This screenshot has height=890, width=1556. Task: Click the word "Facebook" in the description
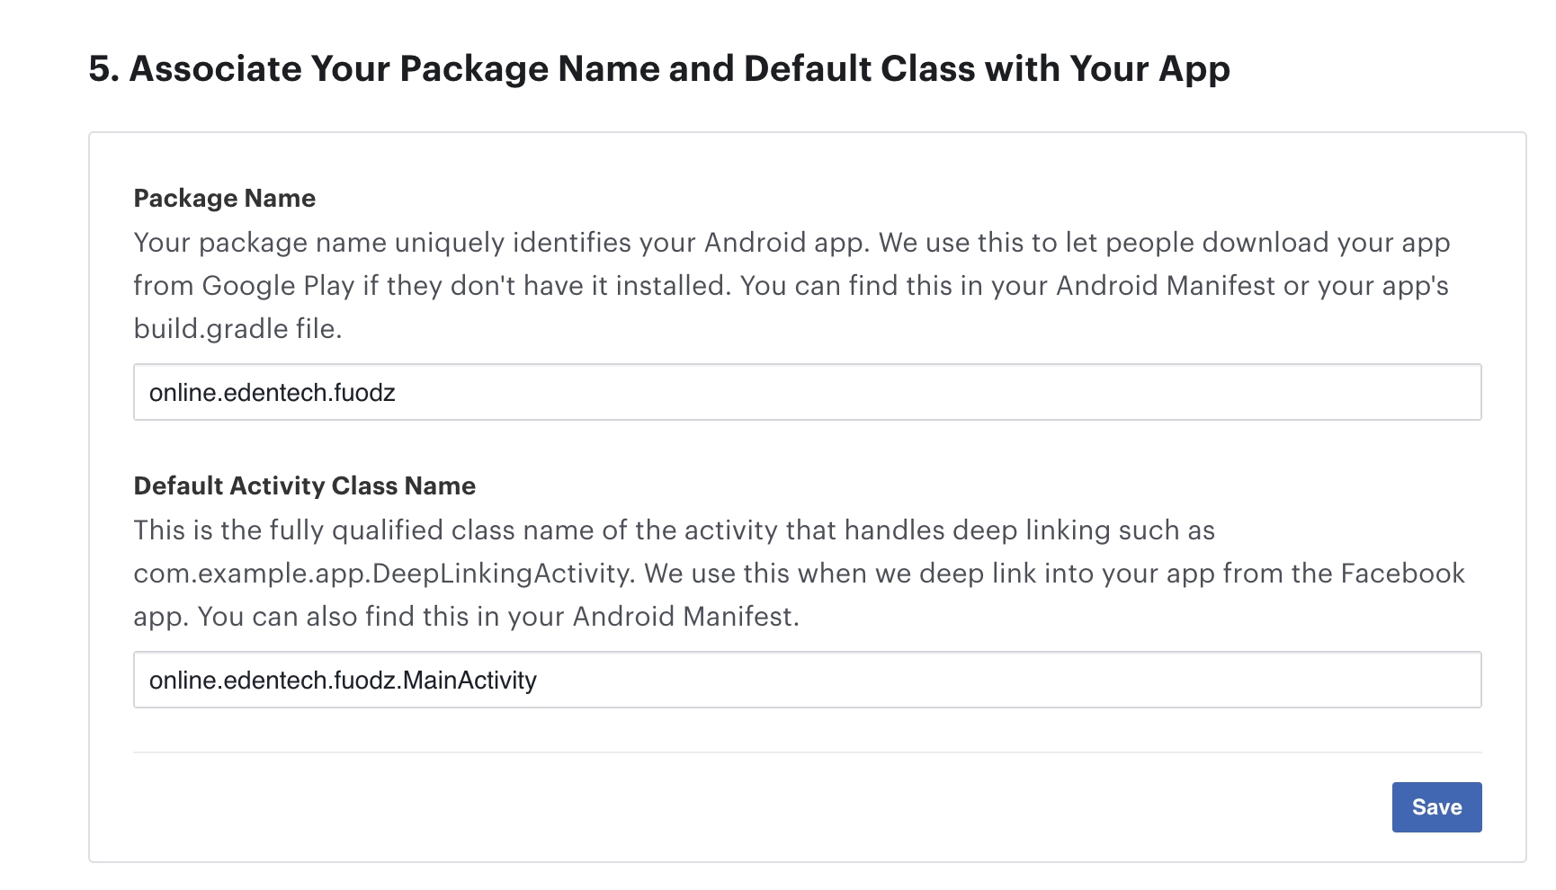(x=1402, y=574)
